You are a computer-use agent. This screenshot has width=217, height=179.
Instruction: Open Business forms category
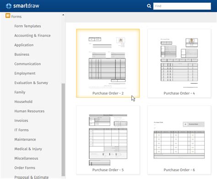coord(22,55)
